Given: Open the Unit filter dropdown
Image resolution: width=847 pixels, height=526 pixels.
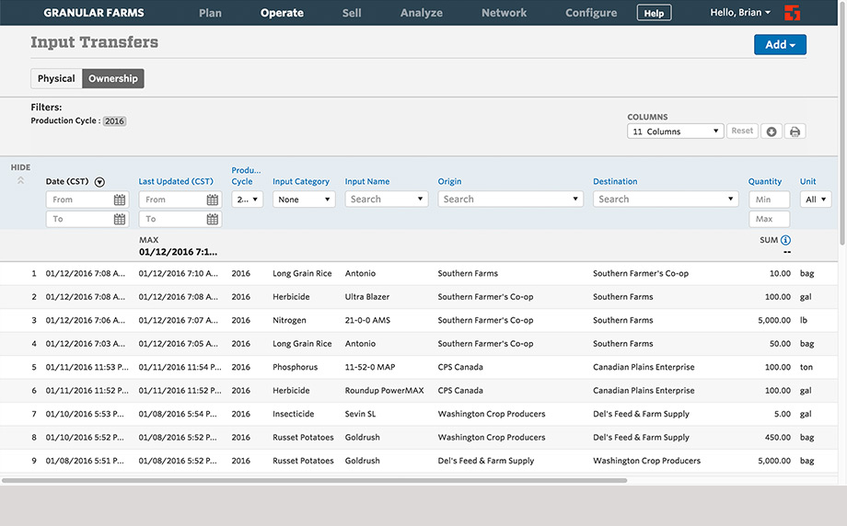Looking at the screenshot, I should pyautogui.click(x=816, y=200).
